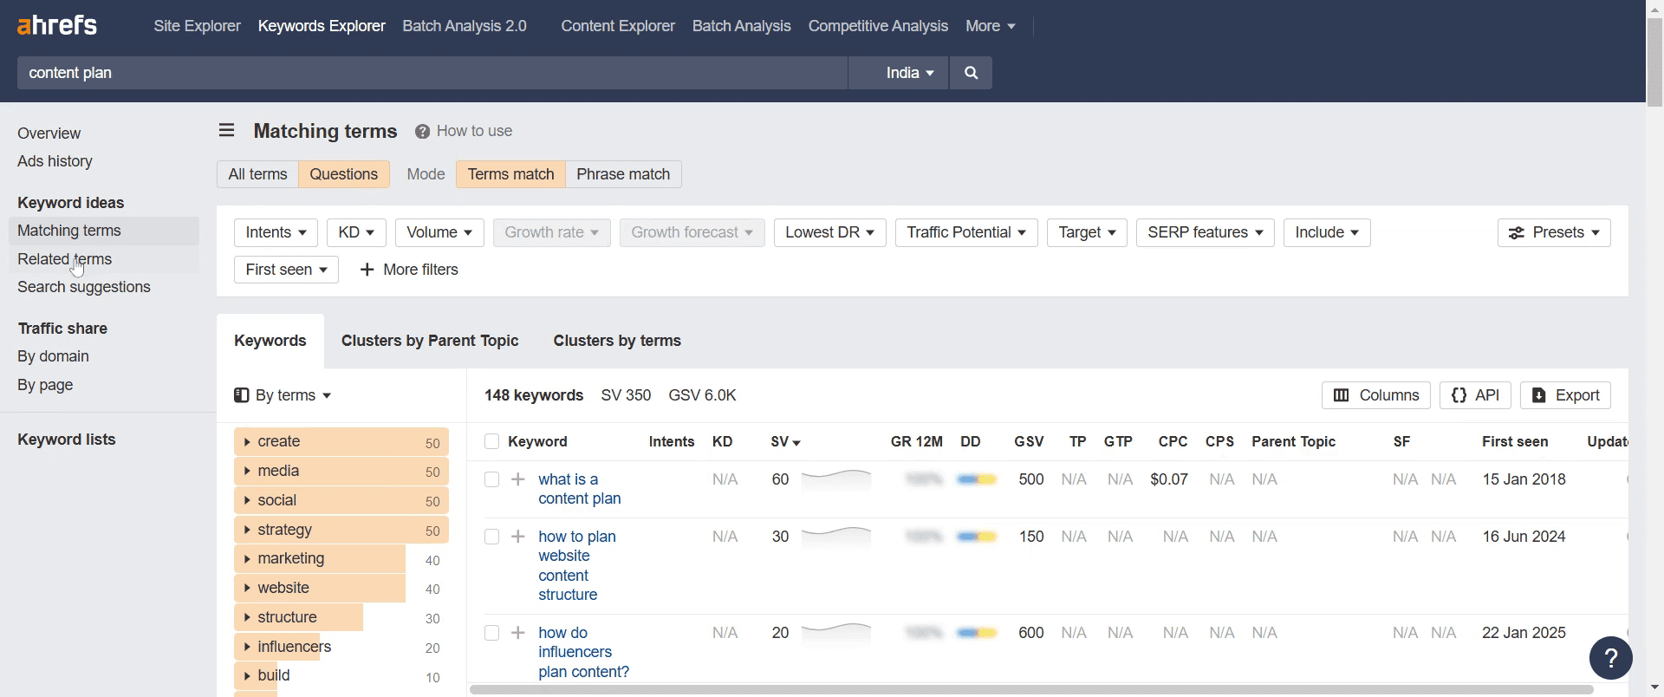The image size is (1664, 697).
Task: Export the keywords list
Action: click(x=1565, y=395)
